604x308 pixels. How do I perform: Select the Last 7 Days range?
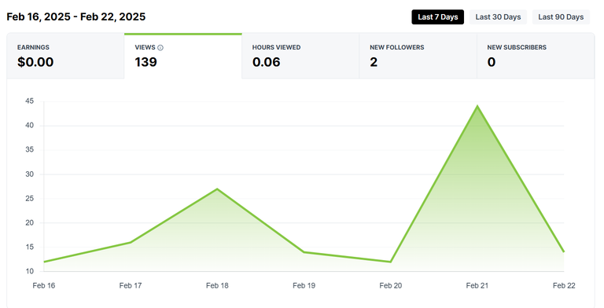(x=437, y=17)
